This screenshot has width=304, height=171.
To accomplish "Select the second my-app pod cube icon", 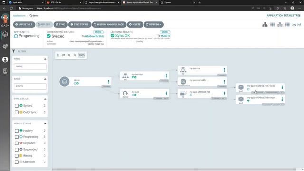I will tap(241, 99).
